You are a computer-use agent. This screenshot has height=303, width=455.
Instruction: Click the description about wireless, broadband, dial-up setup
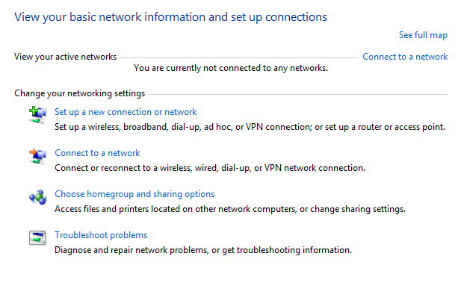pos(250,127)
